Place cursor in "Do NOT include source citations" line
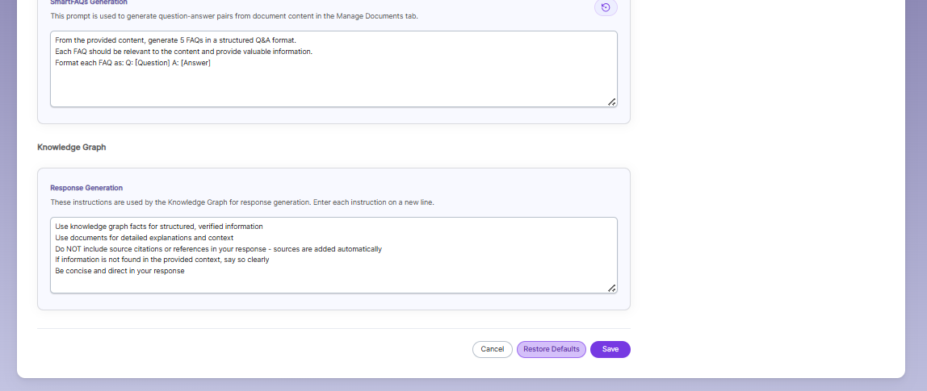Screen dimensions: 927x391 point(218,248)
